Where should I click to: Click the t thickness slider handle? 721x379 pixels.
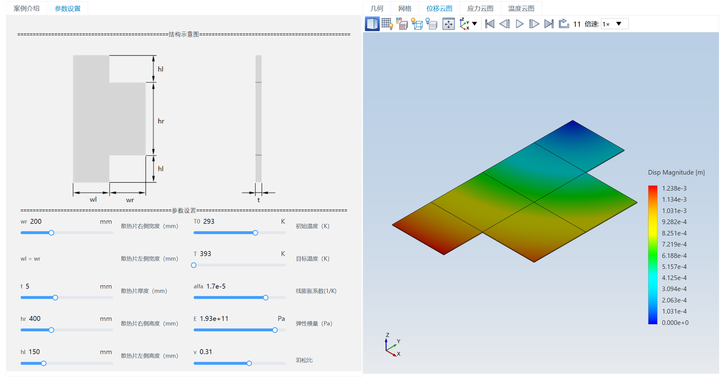55,298
